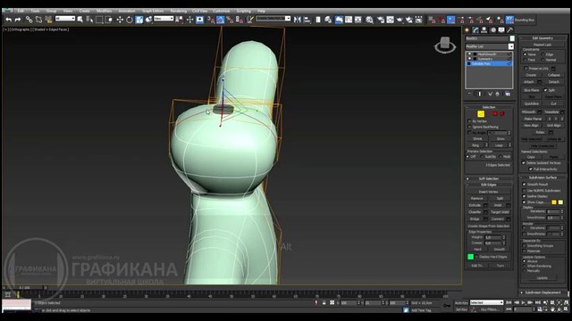Click Configure Modifier Sets icon below stack
Image resolution: width=572 pixels, height=321 pixels.
508,94
